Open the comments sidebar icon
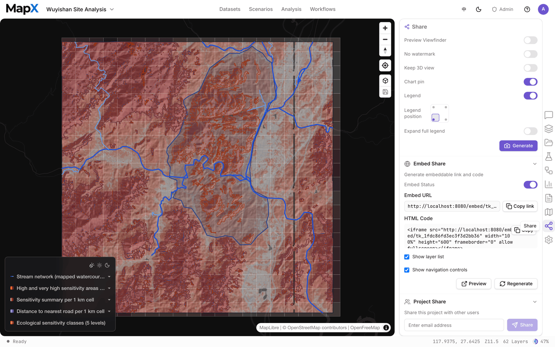 pyautogui.click(x=549, y=115)
